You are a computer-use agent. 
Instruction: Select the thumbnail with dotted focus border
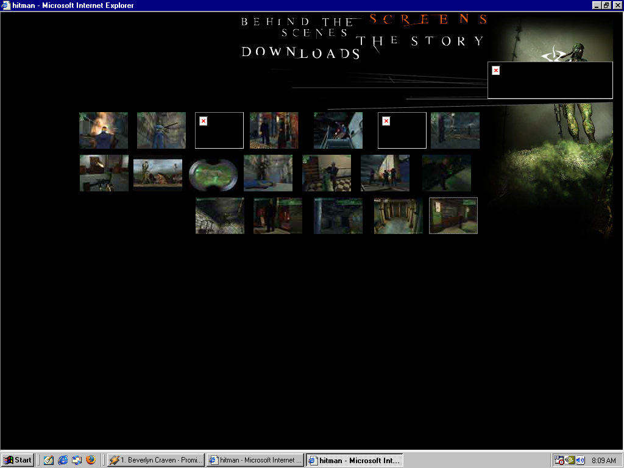click(453, 216)
